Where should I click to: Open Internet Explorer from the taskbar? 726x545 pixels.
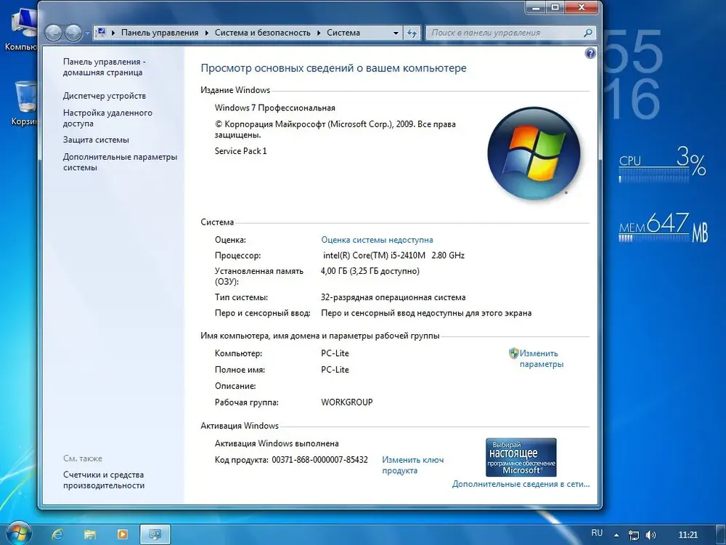(x=57, y=534)
